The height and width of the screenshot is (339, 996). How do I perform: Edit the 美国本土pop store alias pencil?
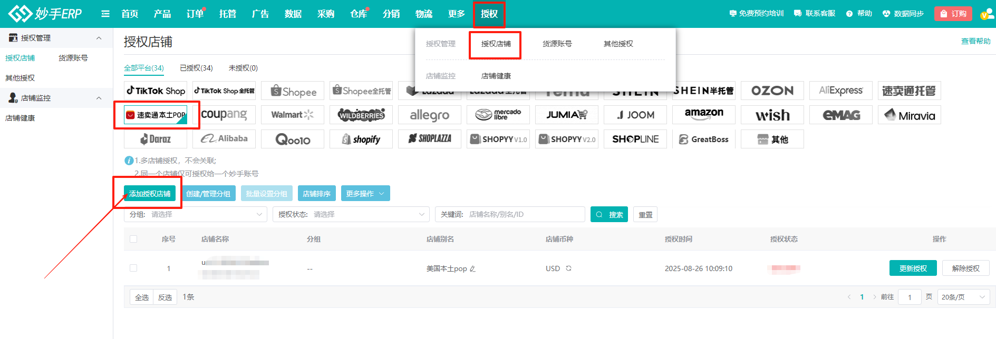point(472,269)
